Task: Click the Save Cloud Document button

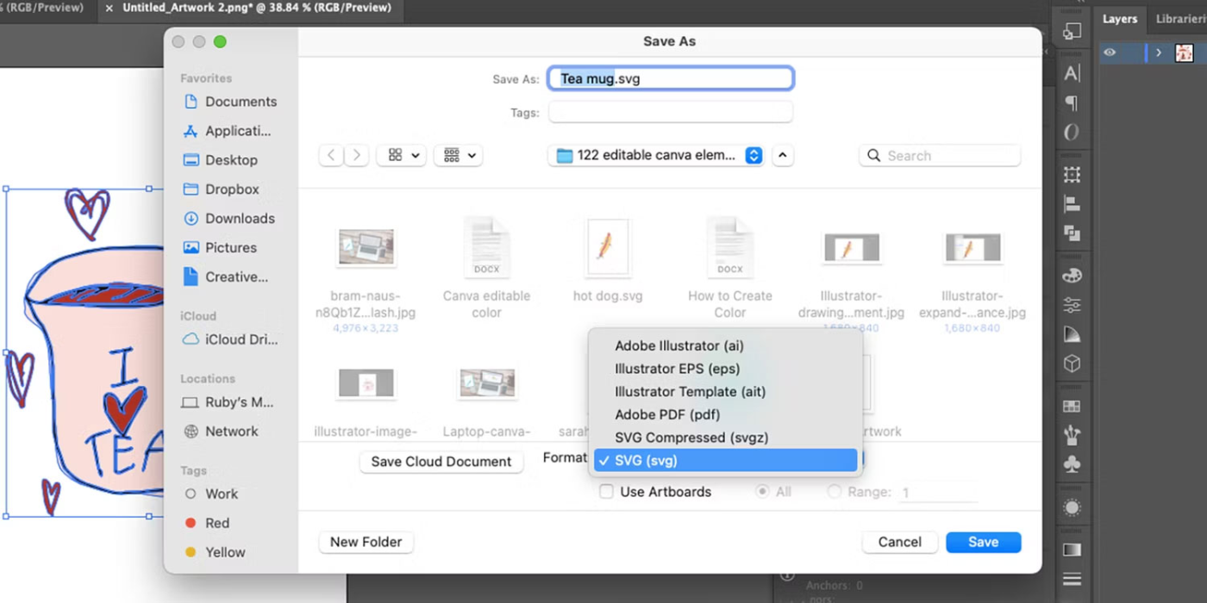Action: pyautogui.click(x=441, y=462)
